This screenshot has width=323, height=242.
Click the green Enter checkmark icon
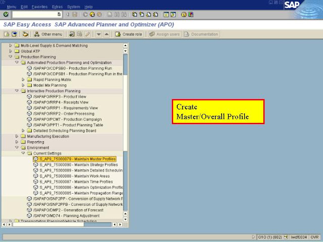point(6,14)
